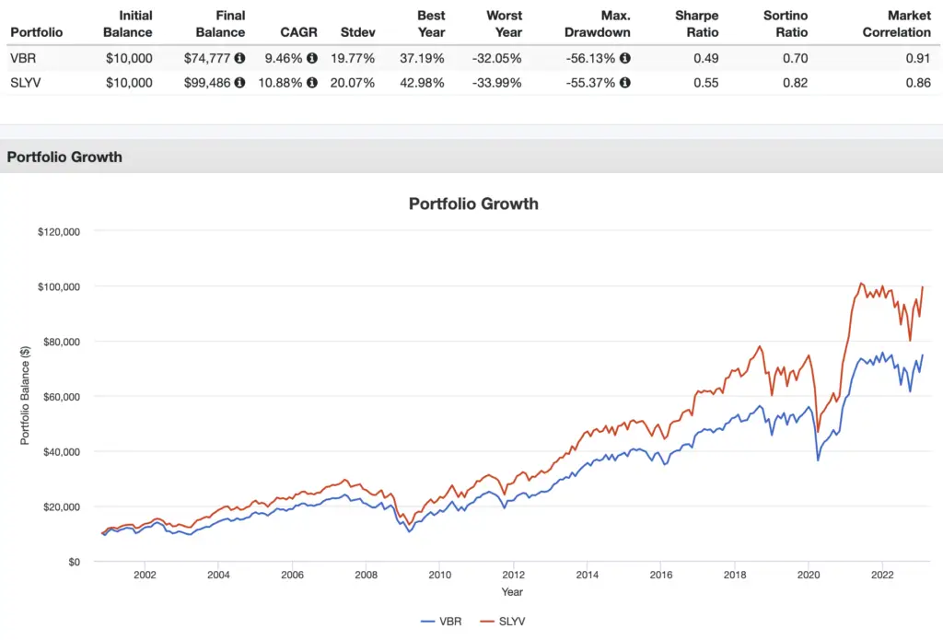Select the SLYV row label in the table
Image resolution: width=943 pixels, height=640 pixels.
(x=25, y=82)
